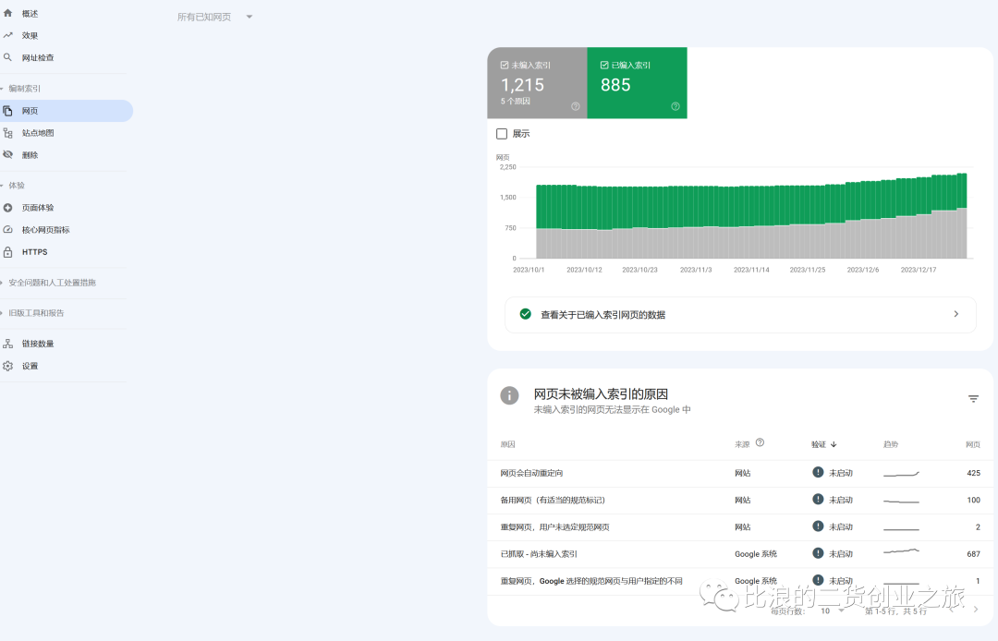Screen dimensions: 998x641
Task: Toggle the 未编入索引 card checkbox
Action: click(504, 64)
